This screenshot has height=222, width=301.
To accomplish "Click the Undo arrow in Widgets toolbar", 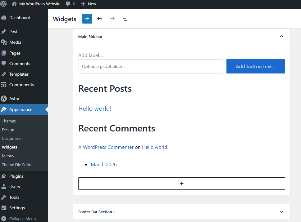I will point(100,19).
